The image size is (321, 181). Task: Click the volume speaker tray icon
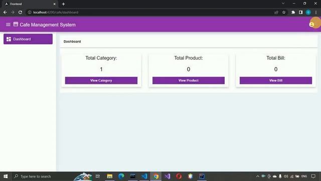[286, 176]
